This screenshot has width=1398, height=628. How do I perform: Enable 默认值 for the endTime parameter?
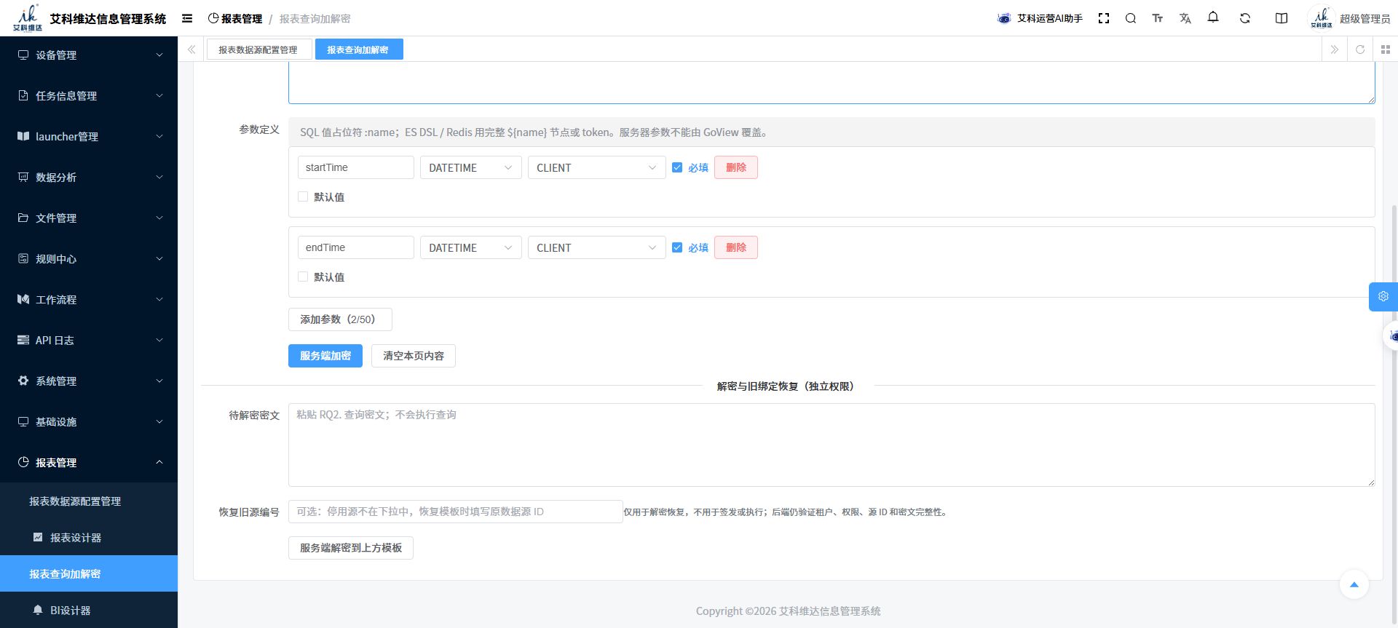[303, 277]
